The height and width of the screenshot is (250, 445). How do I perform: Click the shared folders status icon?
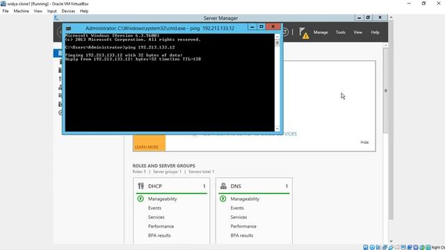click(397, 247)
